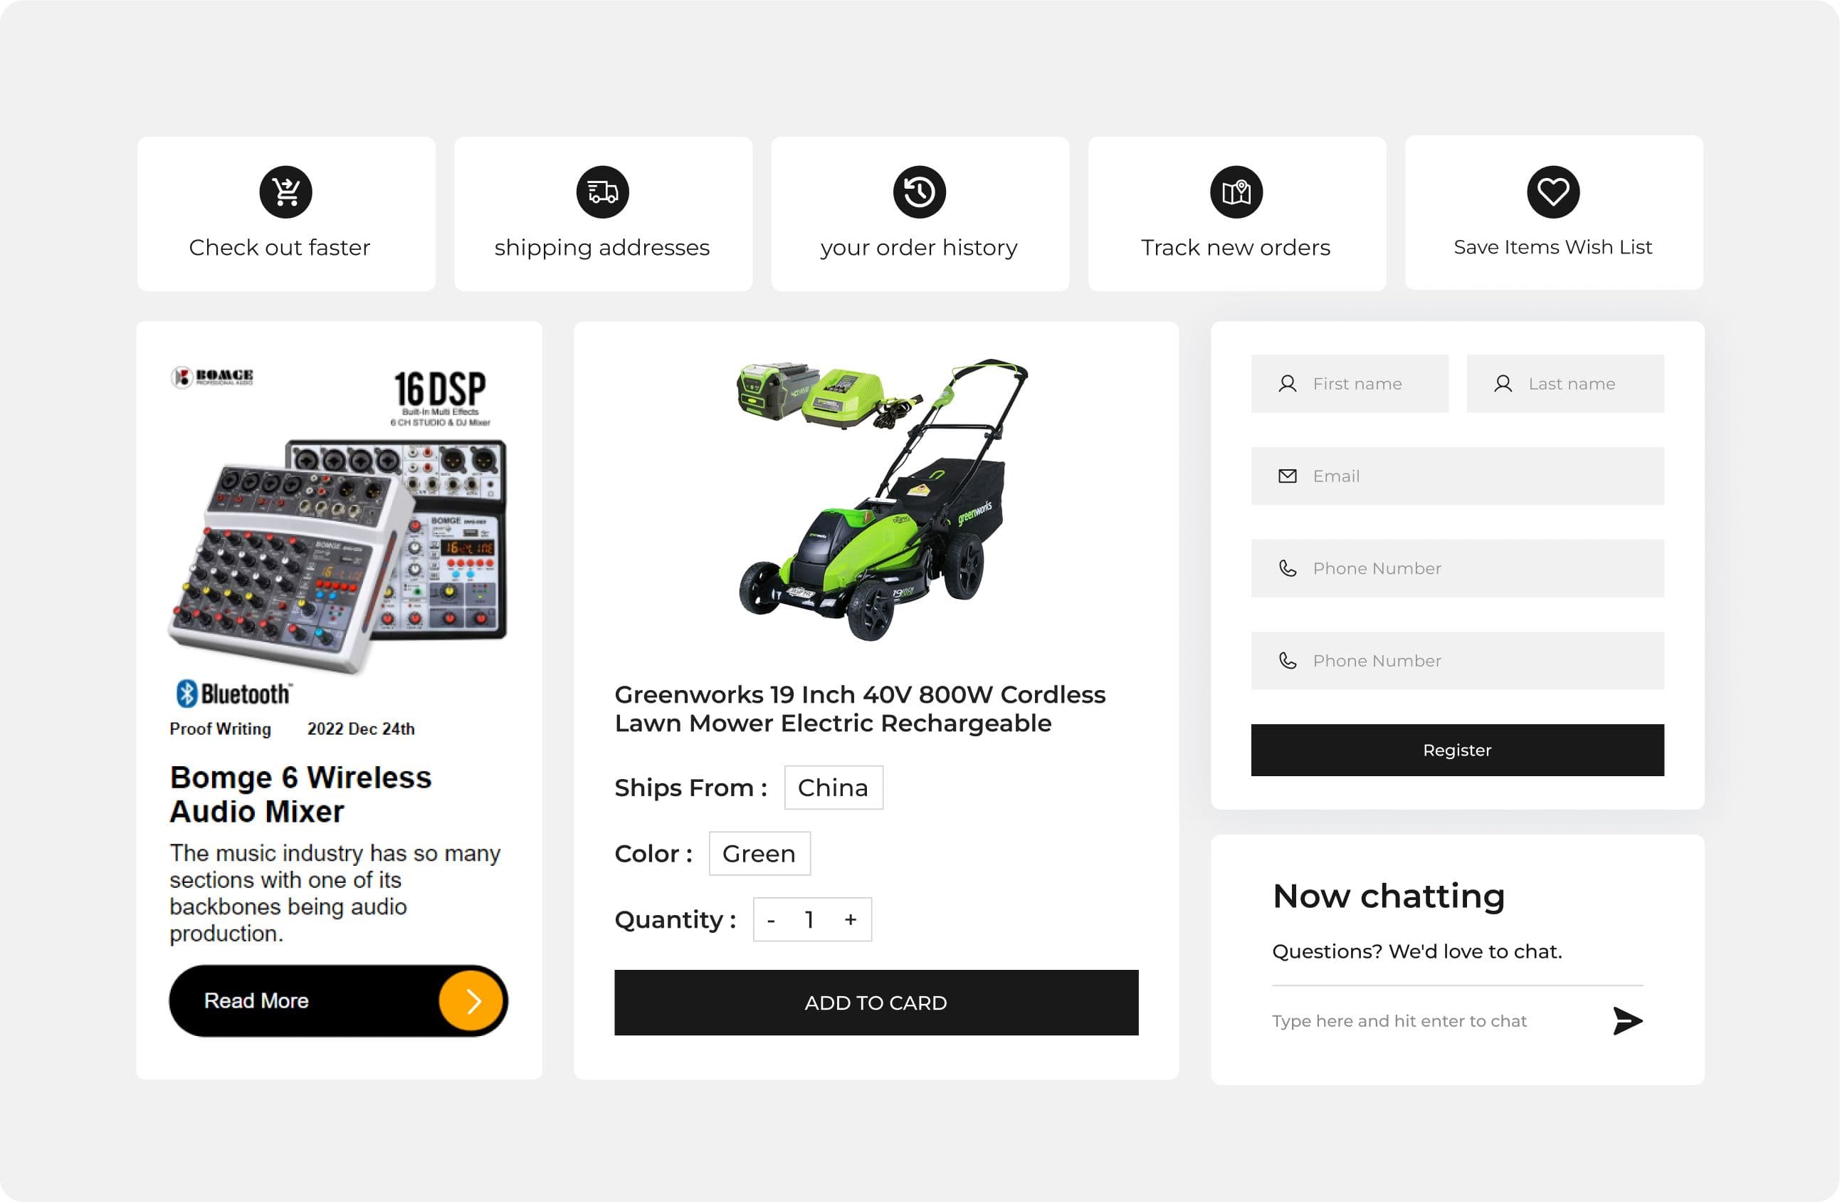The height and width of the screenshot is (1202, 1840).
Task: Focus the First name input field
Action: 1350,384
